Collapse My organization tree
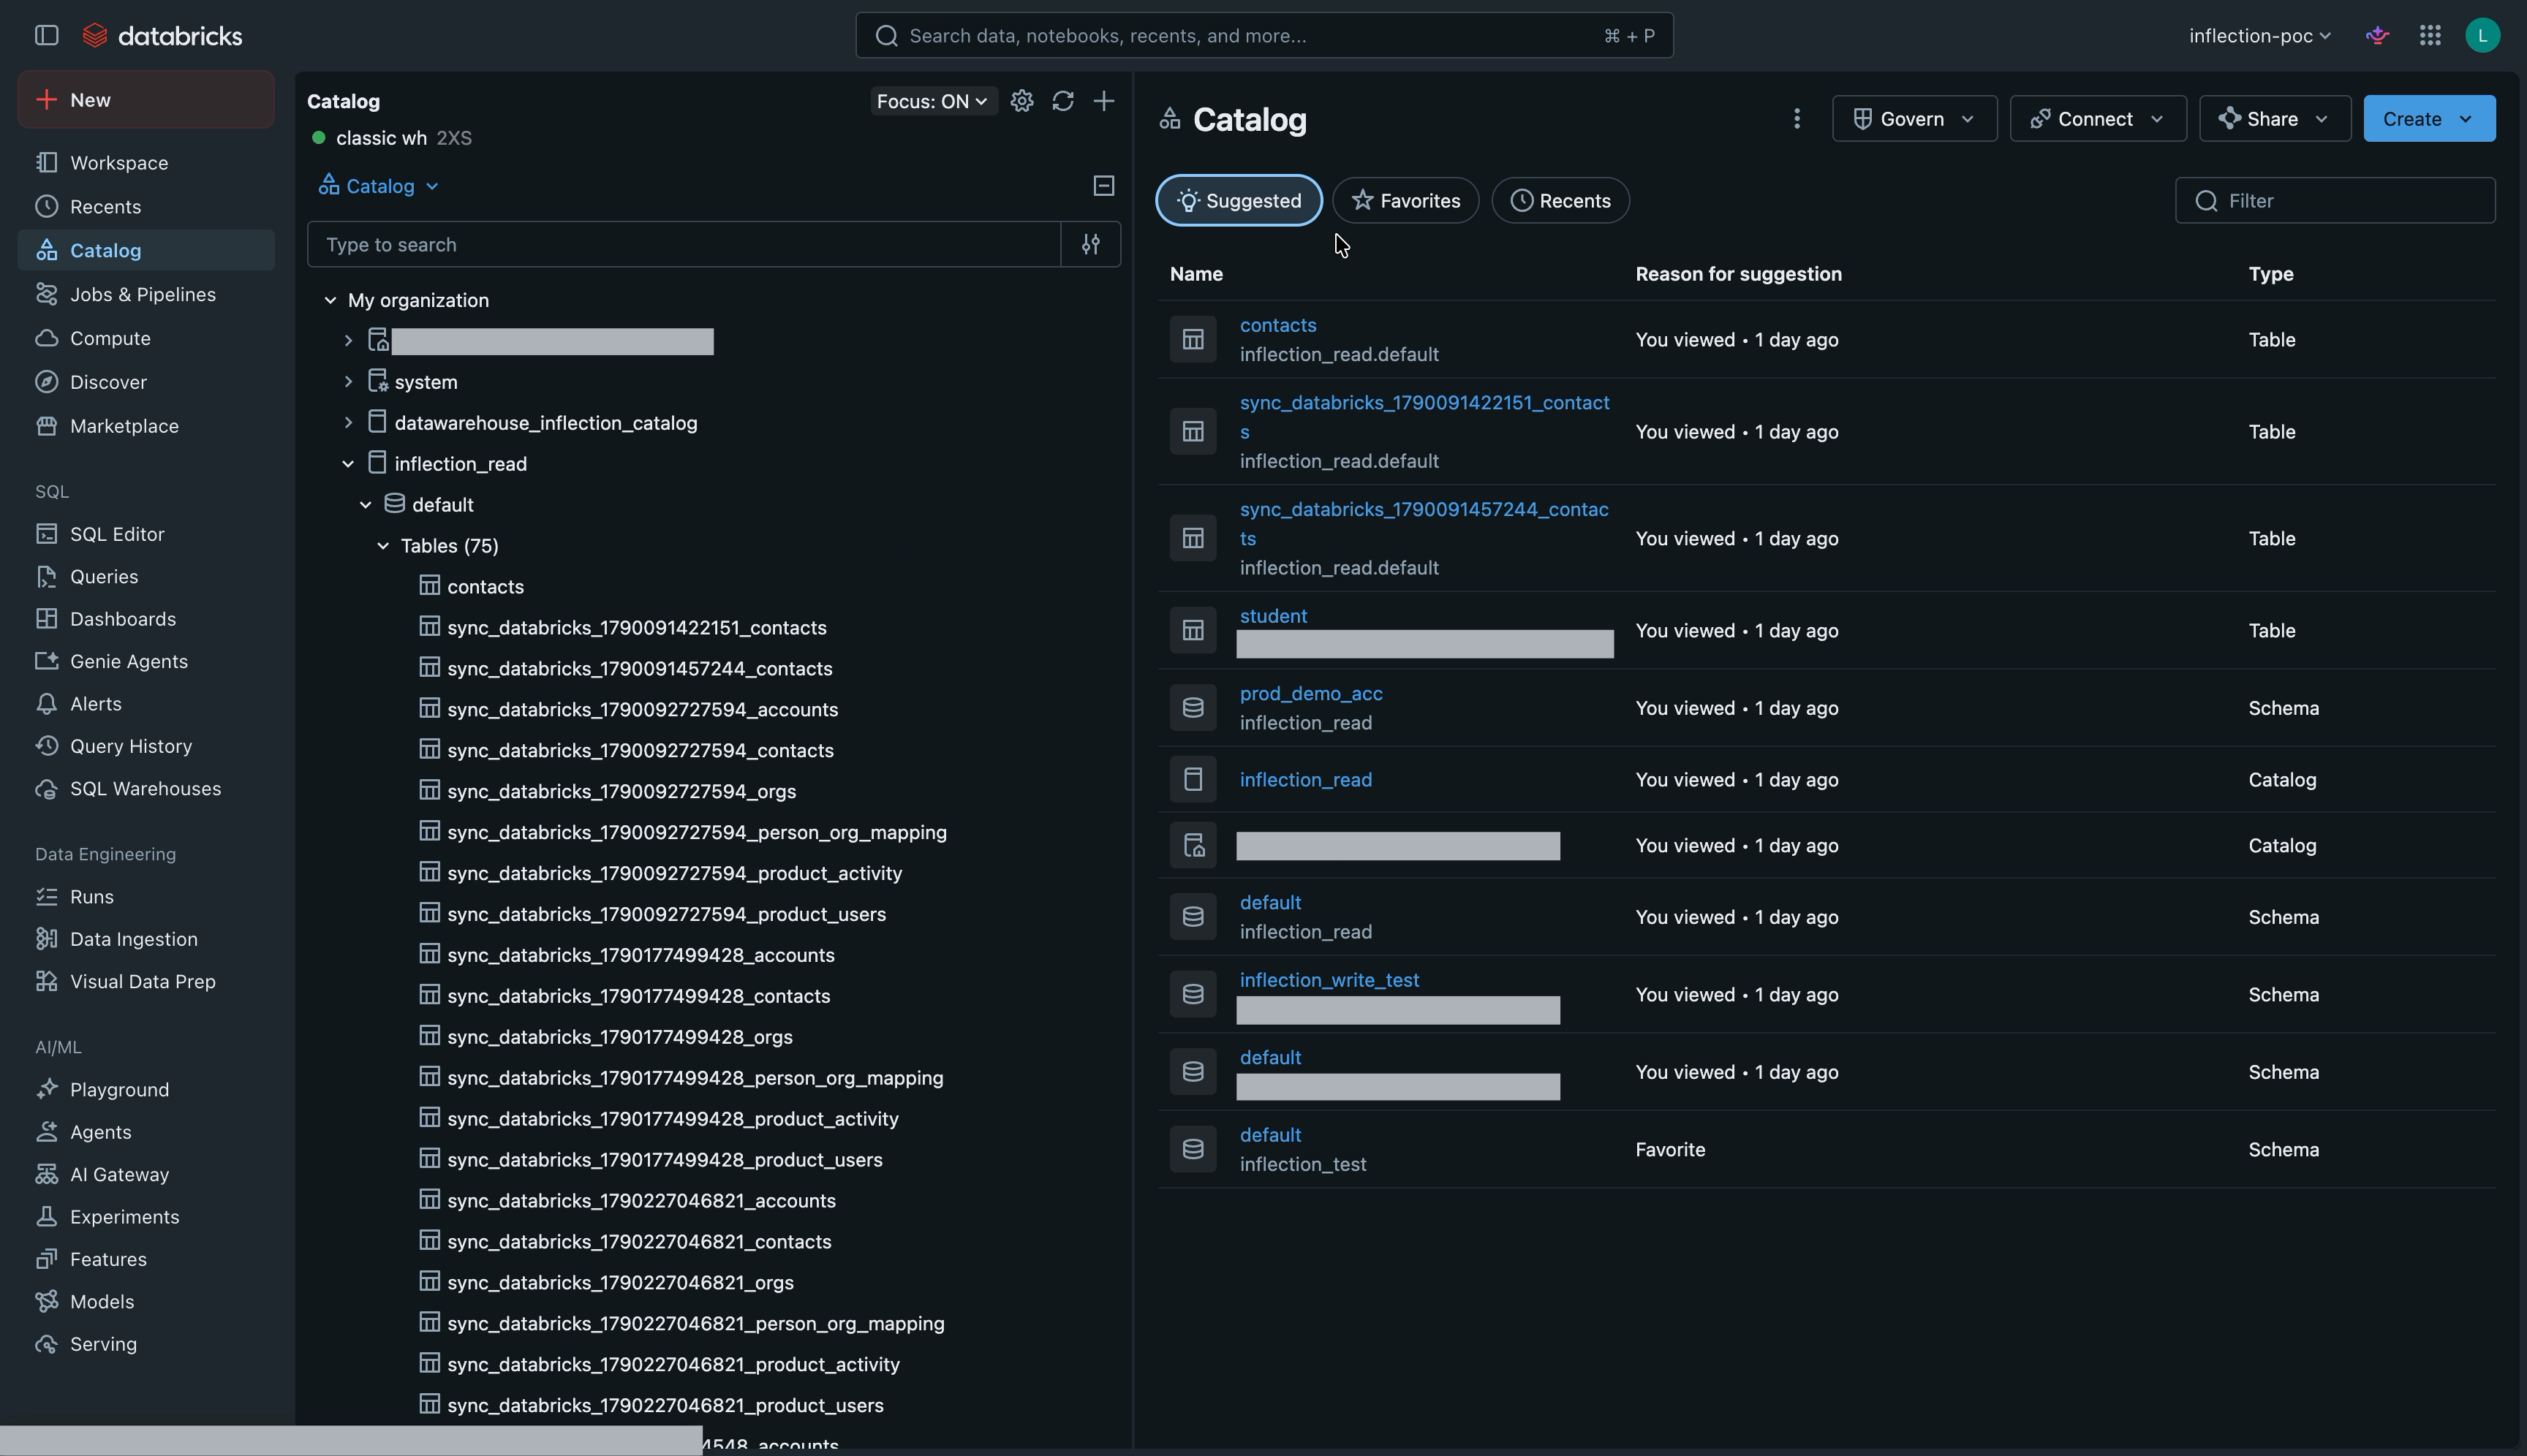The width and height of the screenshot is (2527, 1456). tap(330, 300)
